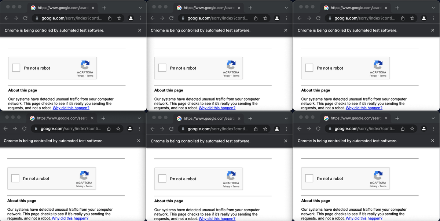The height and width of the screenshot is (221, 440).
Task: Bookmark the page with the star in top-left window
Action: [119, 18]
